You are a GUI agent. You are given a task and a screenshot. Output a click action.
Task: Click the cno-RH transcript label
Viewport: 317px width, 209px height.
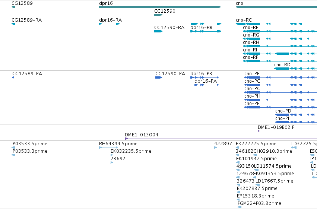[251, 42]
